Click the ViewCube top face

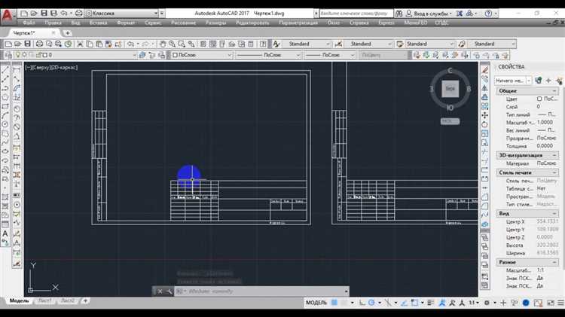pyautogui.click(x=450, y=89)
